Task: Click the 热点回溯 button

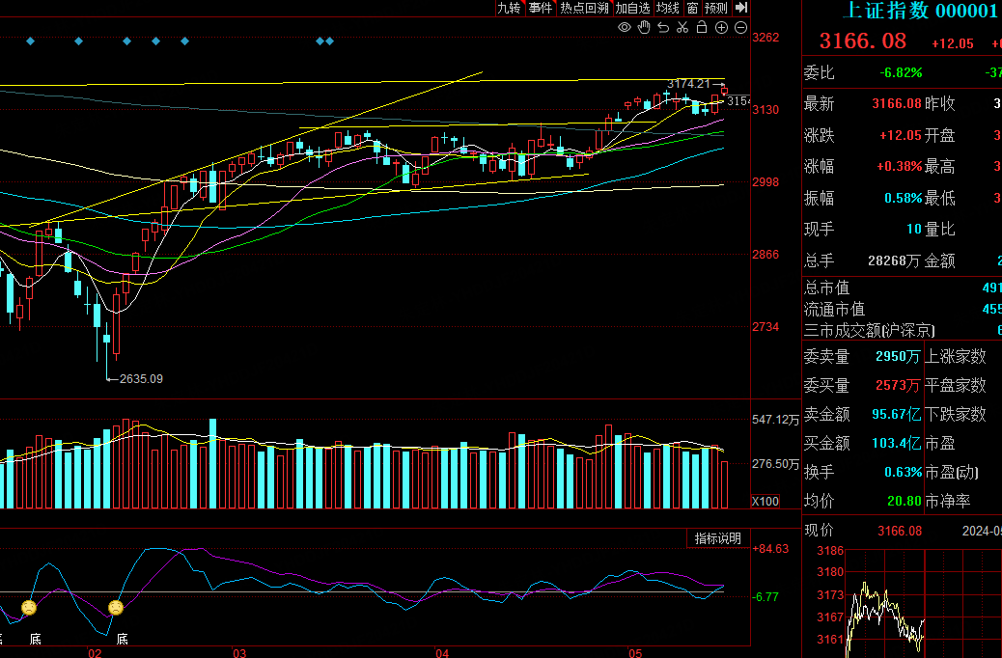Action: click(x=585, y=8)
